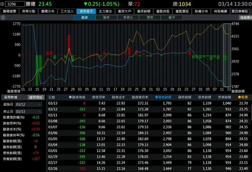Click the 02/29 date row cell
The width and height of the screenshot is (252, 172).
click(53, 157)
